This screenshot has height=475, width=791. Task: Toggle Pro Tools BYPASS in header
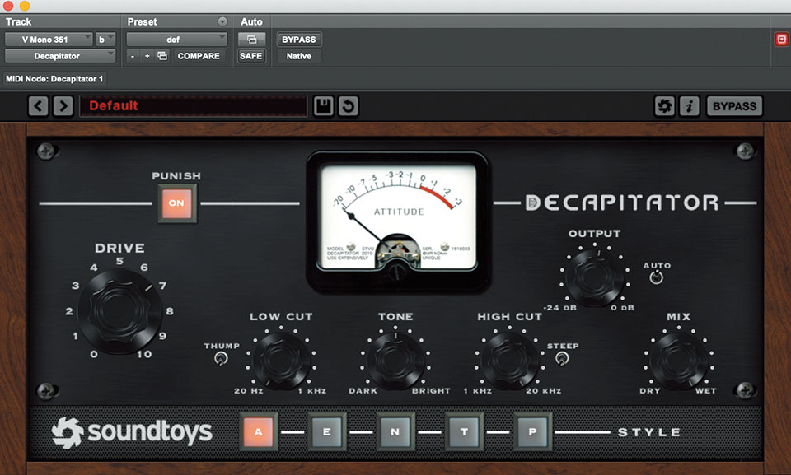coord(298,40)
